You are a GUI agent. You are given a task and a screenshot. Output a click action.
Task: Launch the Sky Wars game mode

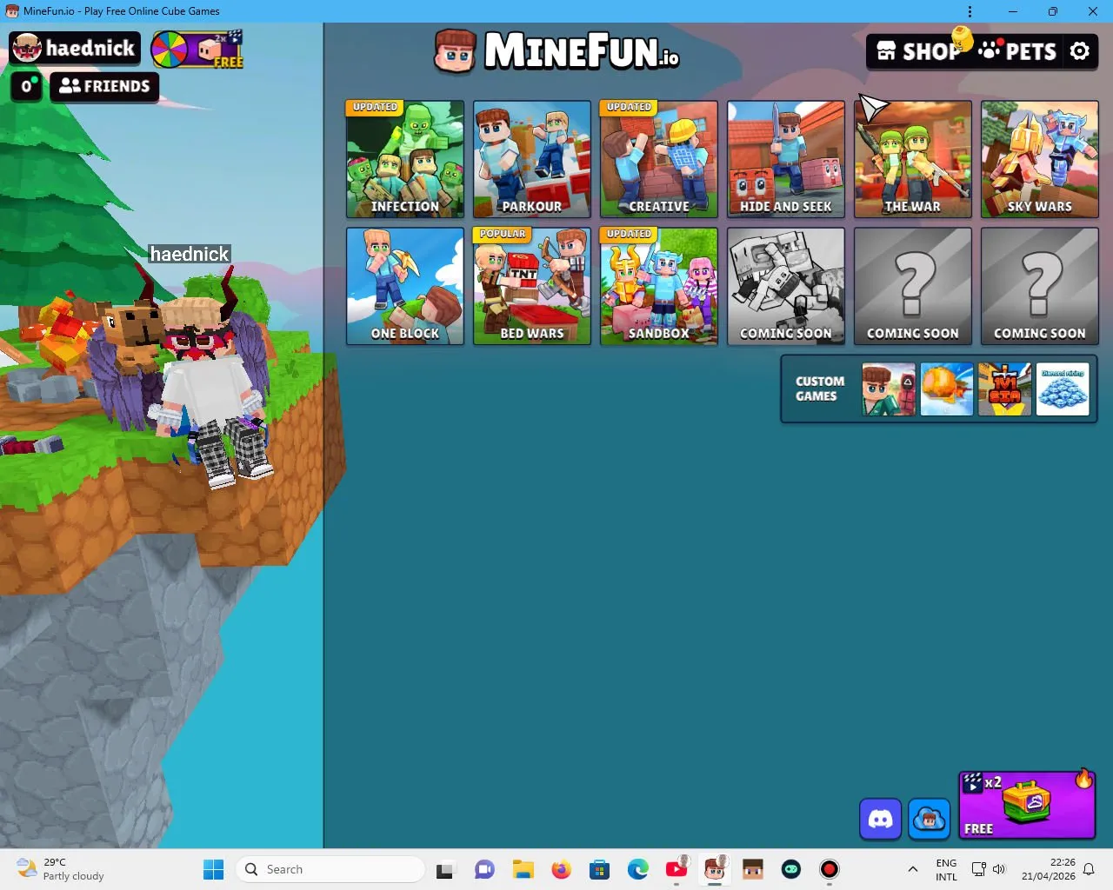tap(1040, 159)
